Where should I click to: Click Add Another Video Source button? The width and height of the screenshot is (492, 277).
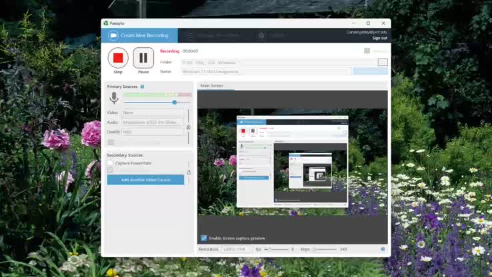(145, 180)
